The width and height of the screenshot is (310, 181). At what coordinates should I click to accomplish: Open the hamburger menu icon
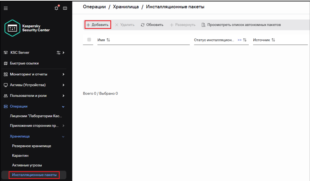[x=6, y=8]
